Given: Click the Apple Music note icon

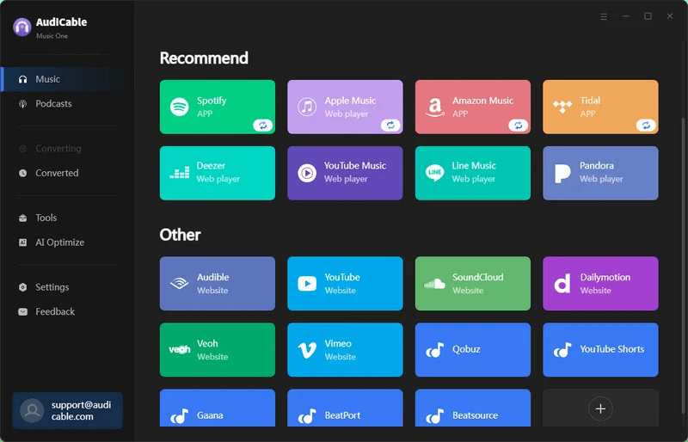Looking at the screenshot, I should click(307, 107).
